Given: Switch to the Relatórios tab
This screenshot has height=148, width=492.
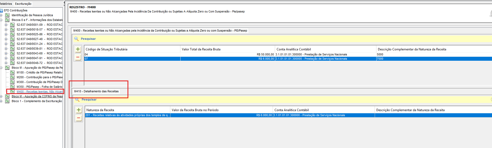Looking at the screenshot, I should [x=6, y=4].
